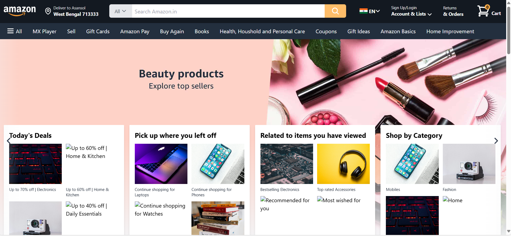Click the India flag language icon
This screenshot has height=236, width=511.
[x=363, y=11]
